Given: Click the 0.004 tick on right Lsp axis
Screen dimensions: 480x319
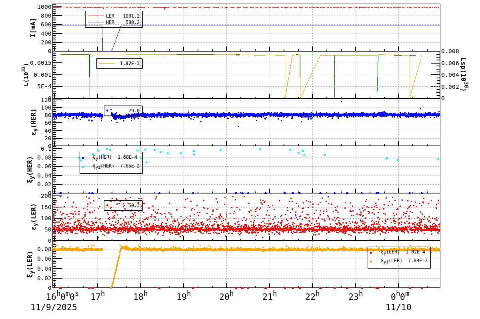Looking at the screenshot, I should [450, 75].
